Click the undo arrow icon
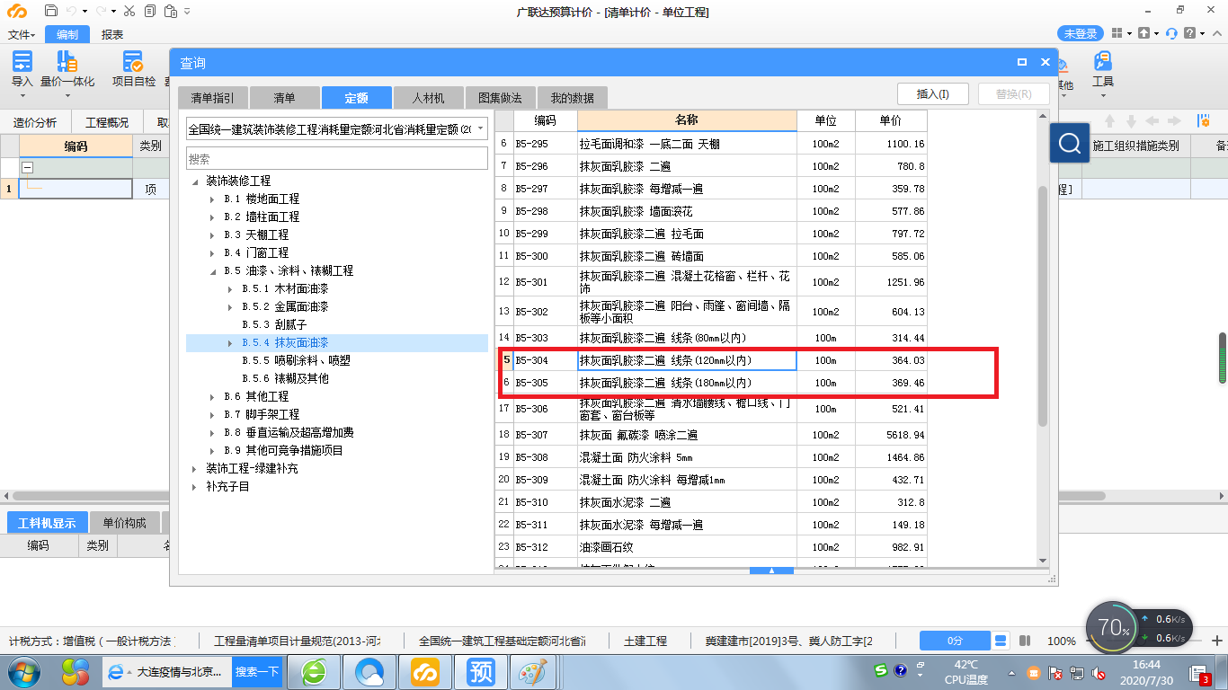This screenshot has width=1228, height=690. (x=71, y=12)
